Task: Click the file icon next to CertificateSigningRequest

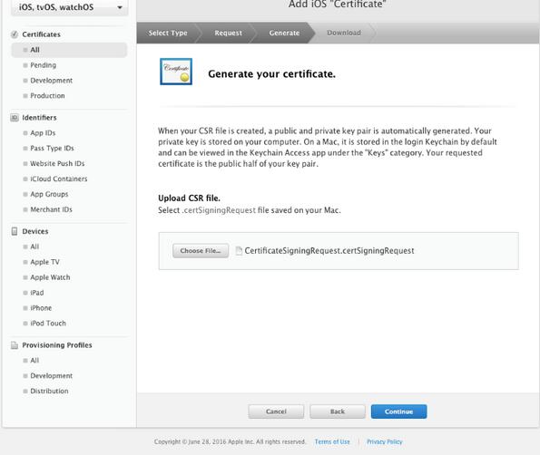Action: click(x=239, y=251)
